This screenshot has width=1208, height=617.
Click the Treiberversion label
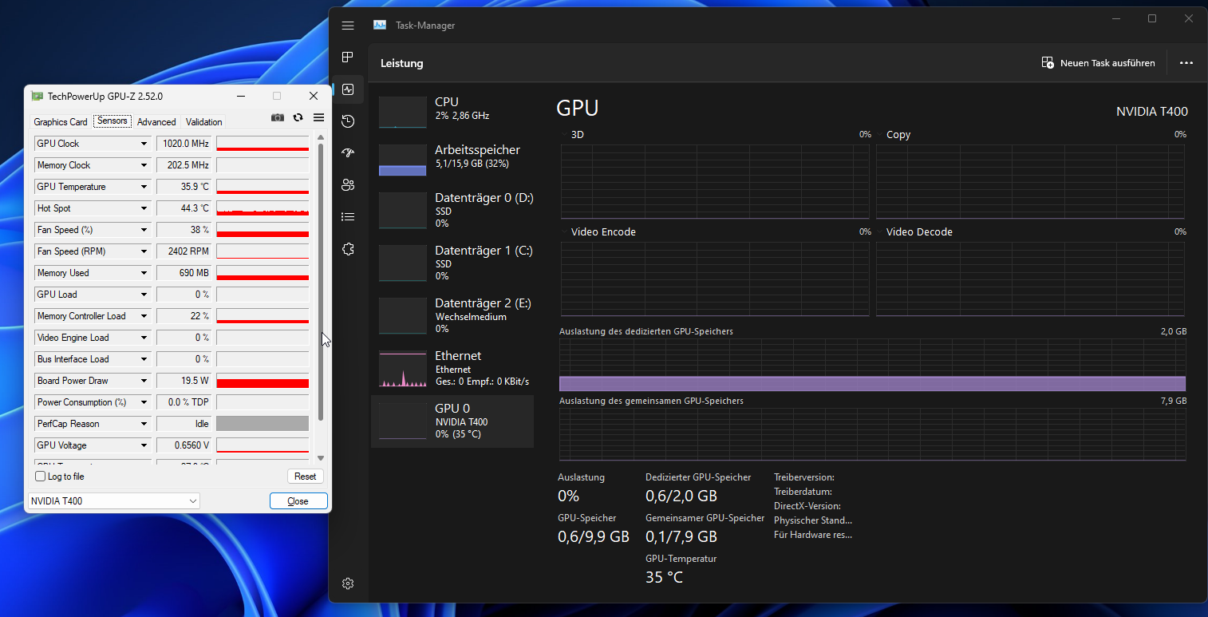coord(804,477)
